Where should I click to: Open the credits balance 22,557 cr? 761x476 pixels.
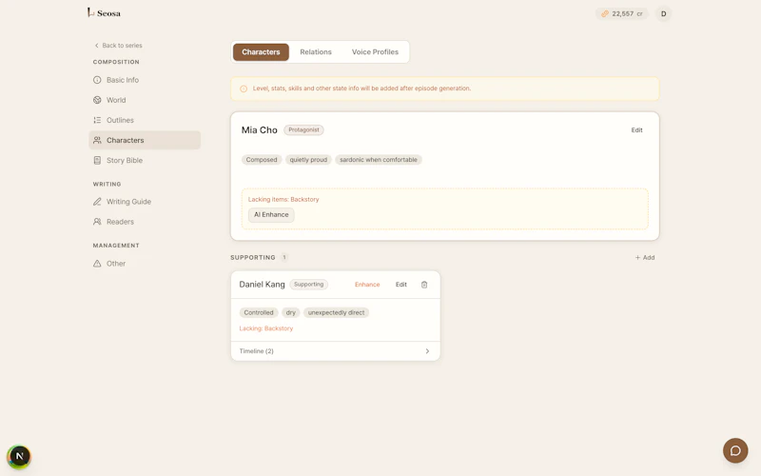click(622, 13)
